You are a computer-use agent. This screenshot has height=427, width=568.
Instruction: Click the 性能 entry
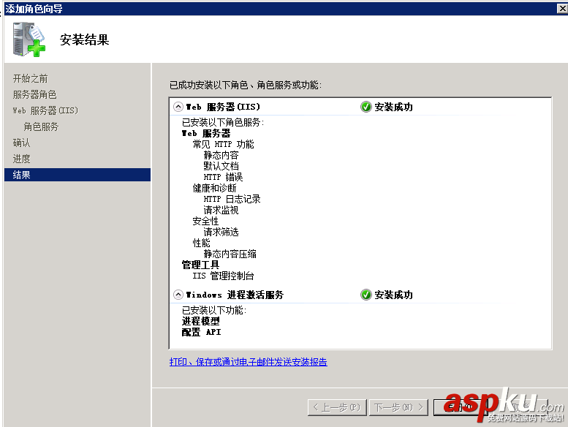[201, 243]
